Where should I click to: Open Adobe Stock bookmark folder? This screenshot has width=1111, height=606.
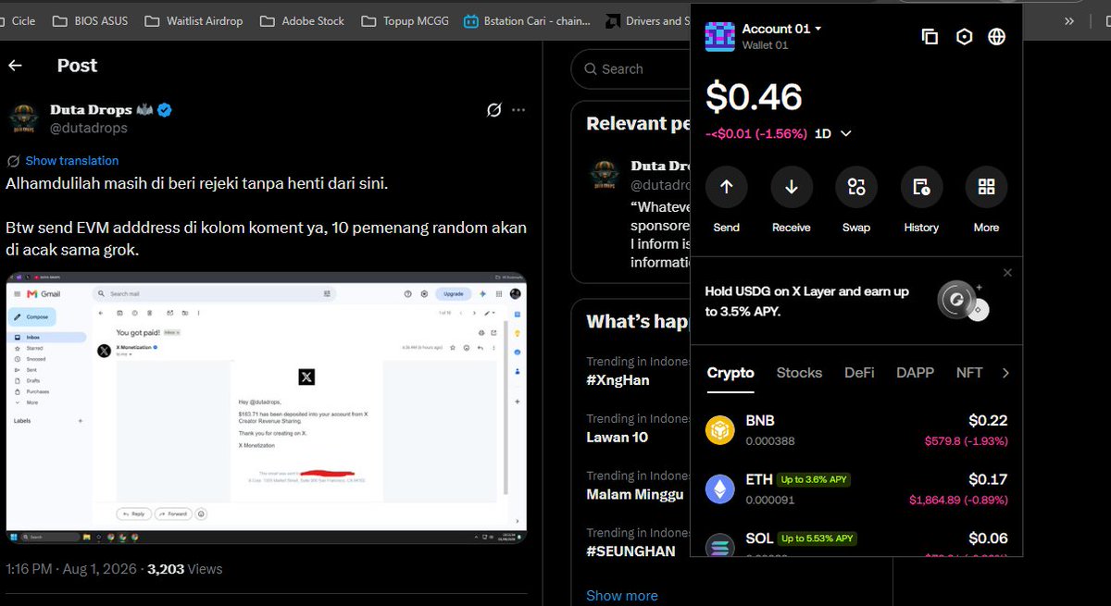[x=302, y=20]
